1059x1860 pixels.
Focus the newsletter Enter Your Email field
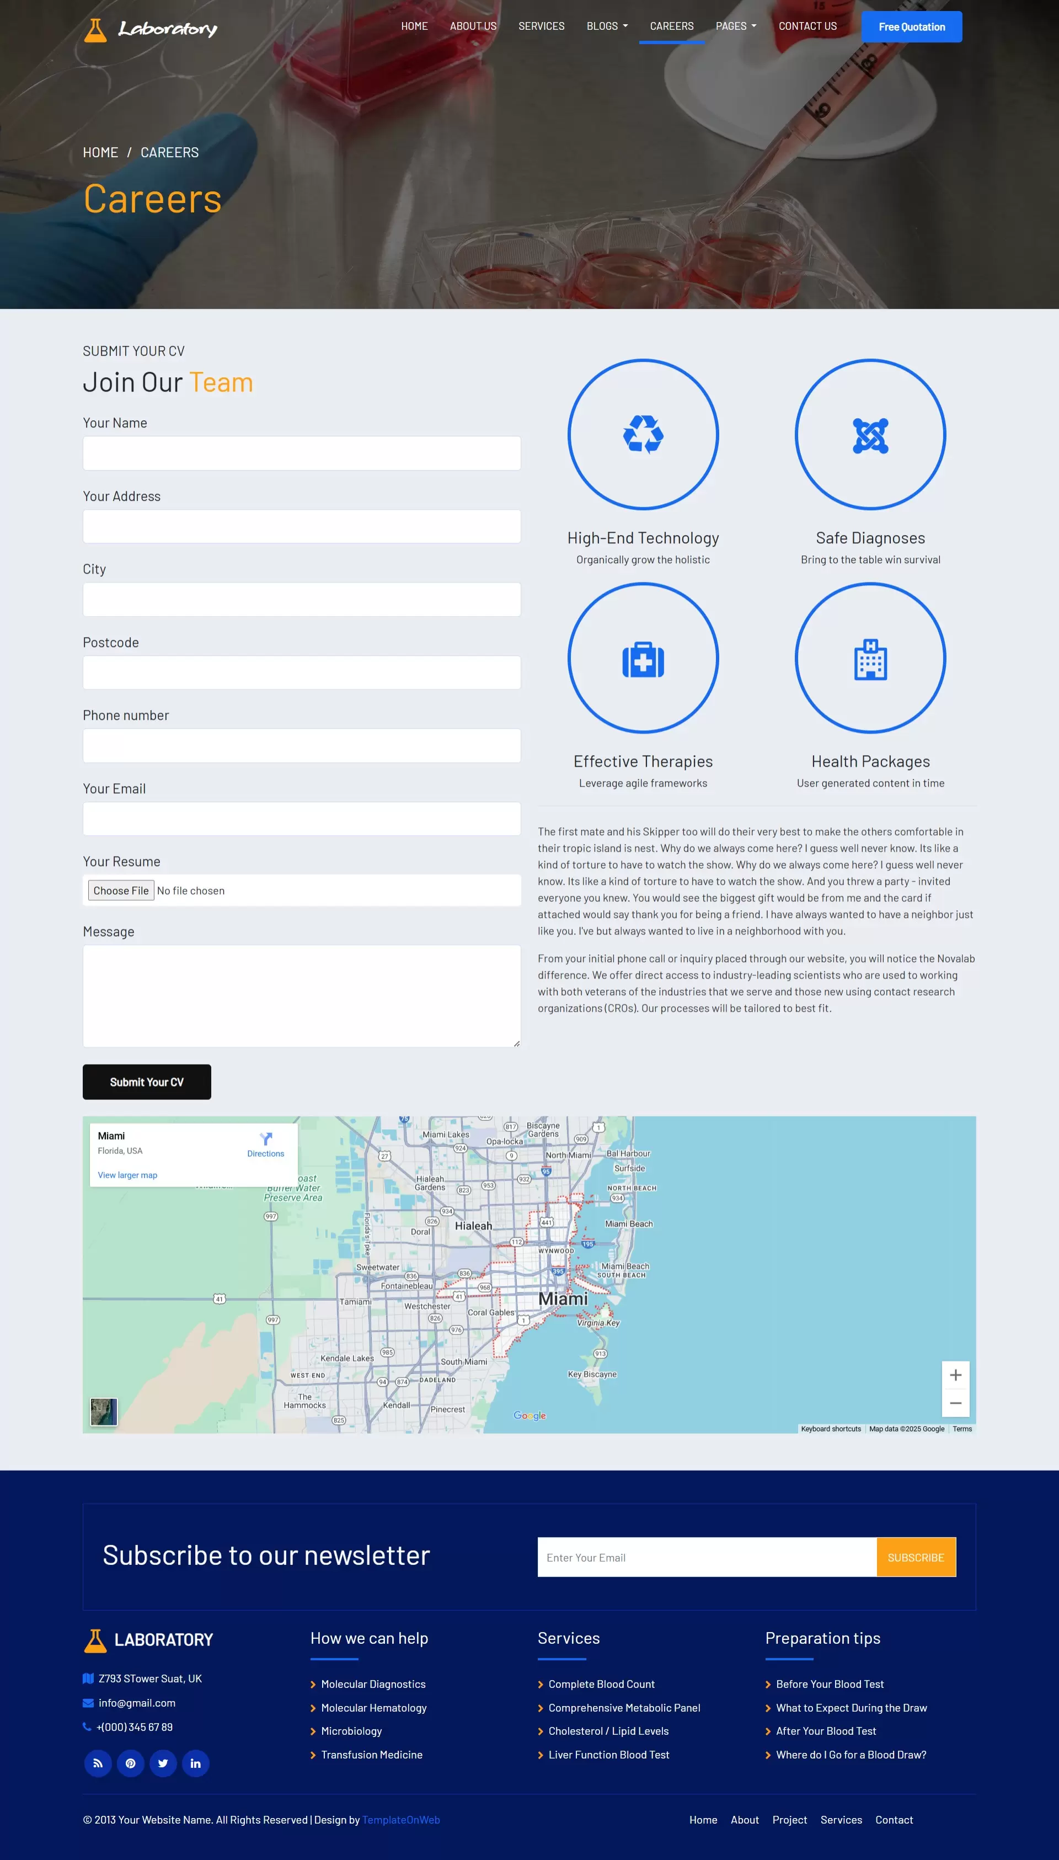[x=706, y=1557]
